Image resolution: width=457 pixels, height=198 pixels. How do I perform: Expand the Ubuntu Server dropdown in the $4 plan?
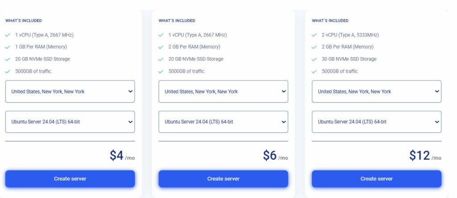click(x=70, y=122)
